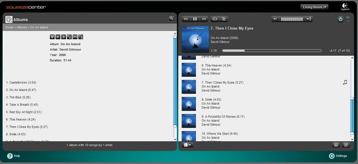The width and height of the screenshot is (358, 164).
Task: Add album to favorites with heart icon
Action: pos(52,37)
